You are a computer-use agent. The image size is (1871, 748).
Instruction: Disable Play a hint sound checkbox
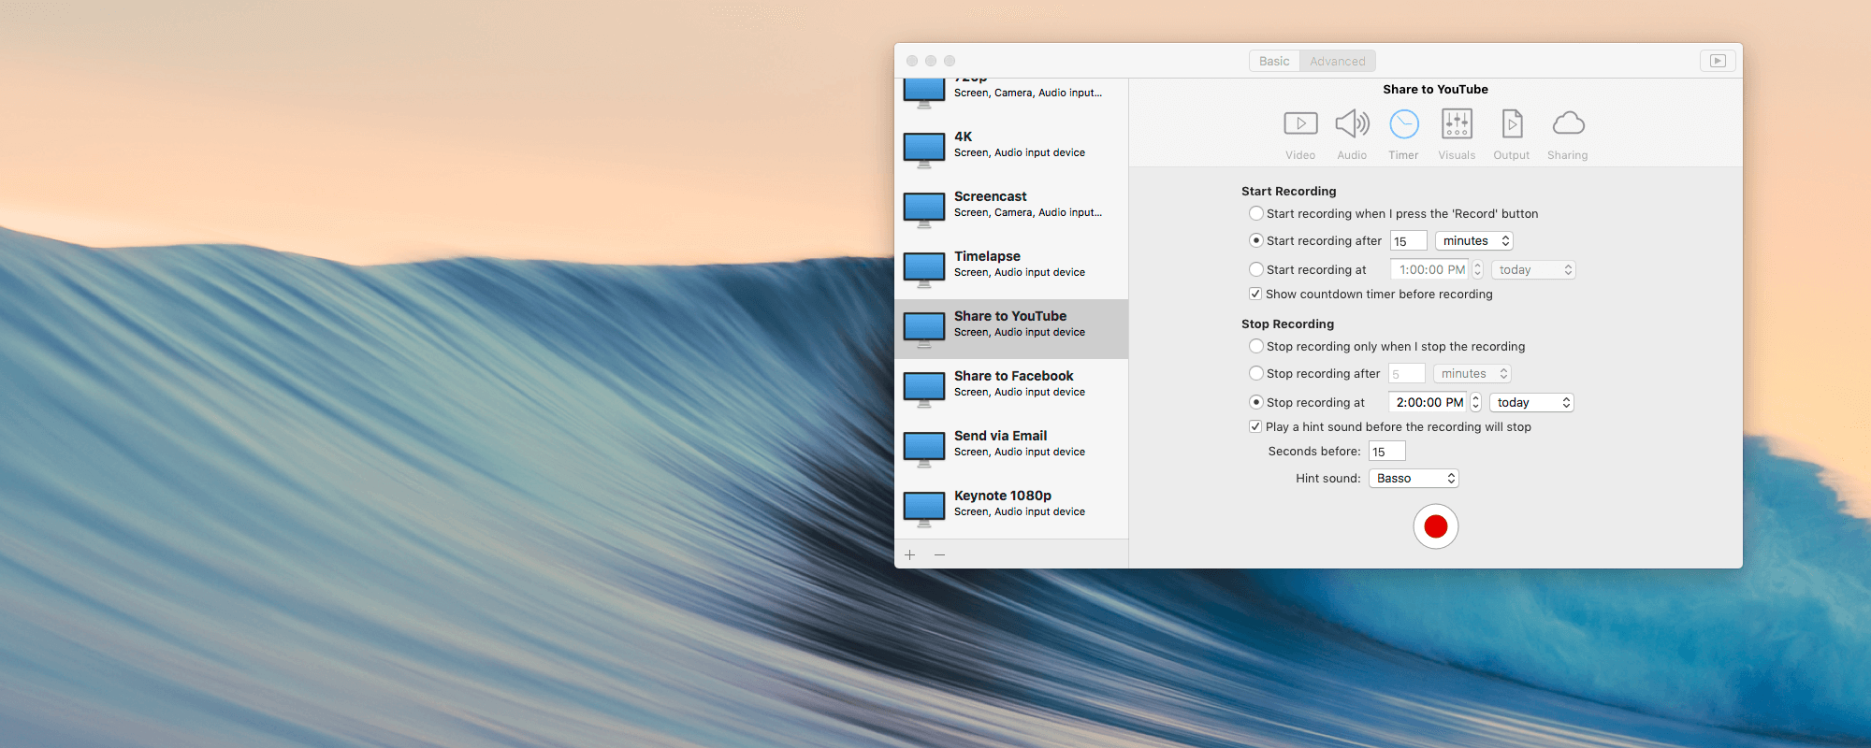pyautogui.click(x=1255, y=426)
